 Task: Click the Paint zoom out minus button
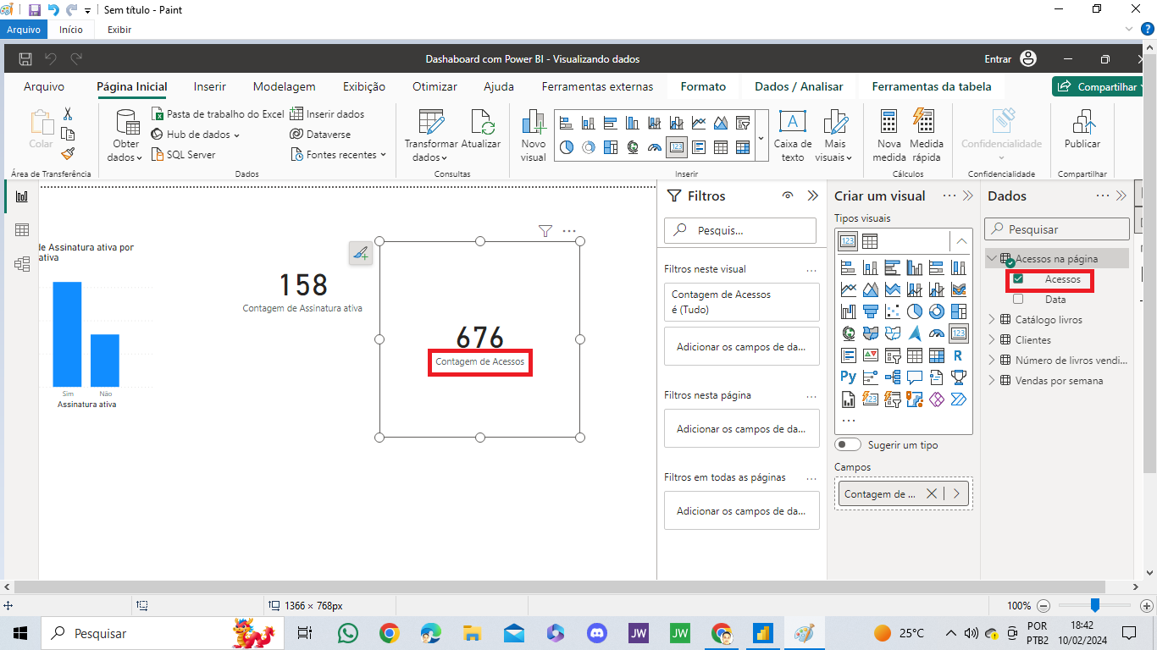(x=1044, y=606)
